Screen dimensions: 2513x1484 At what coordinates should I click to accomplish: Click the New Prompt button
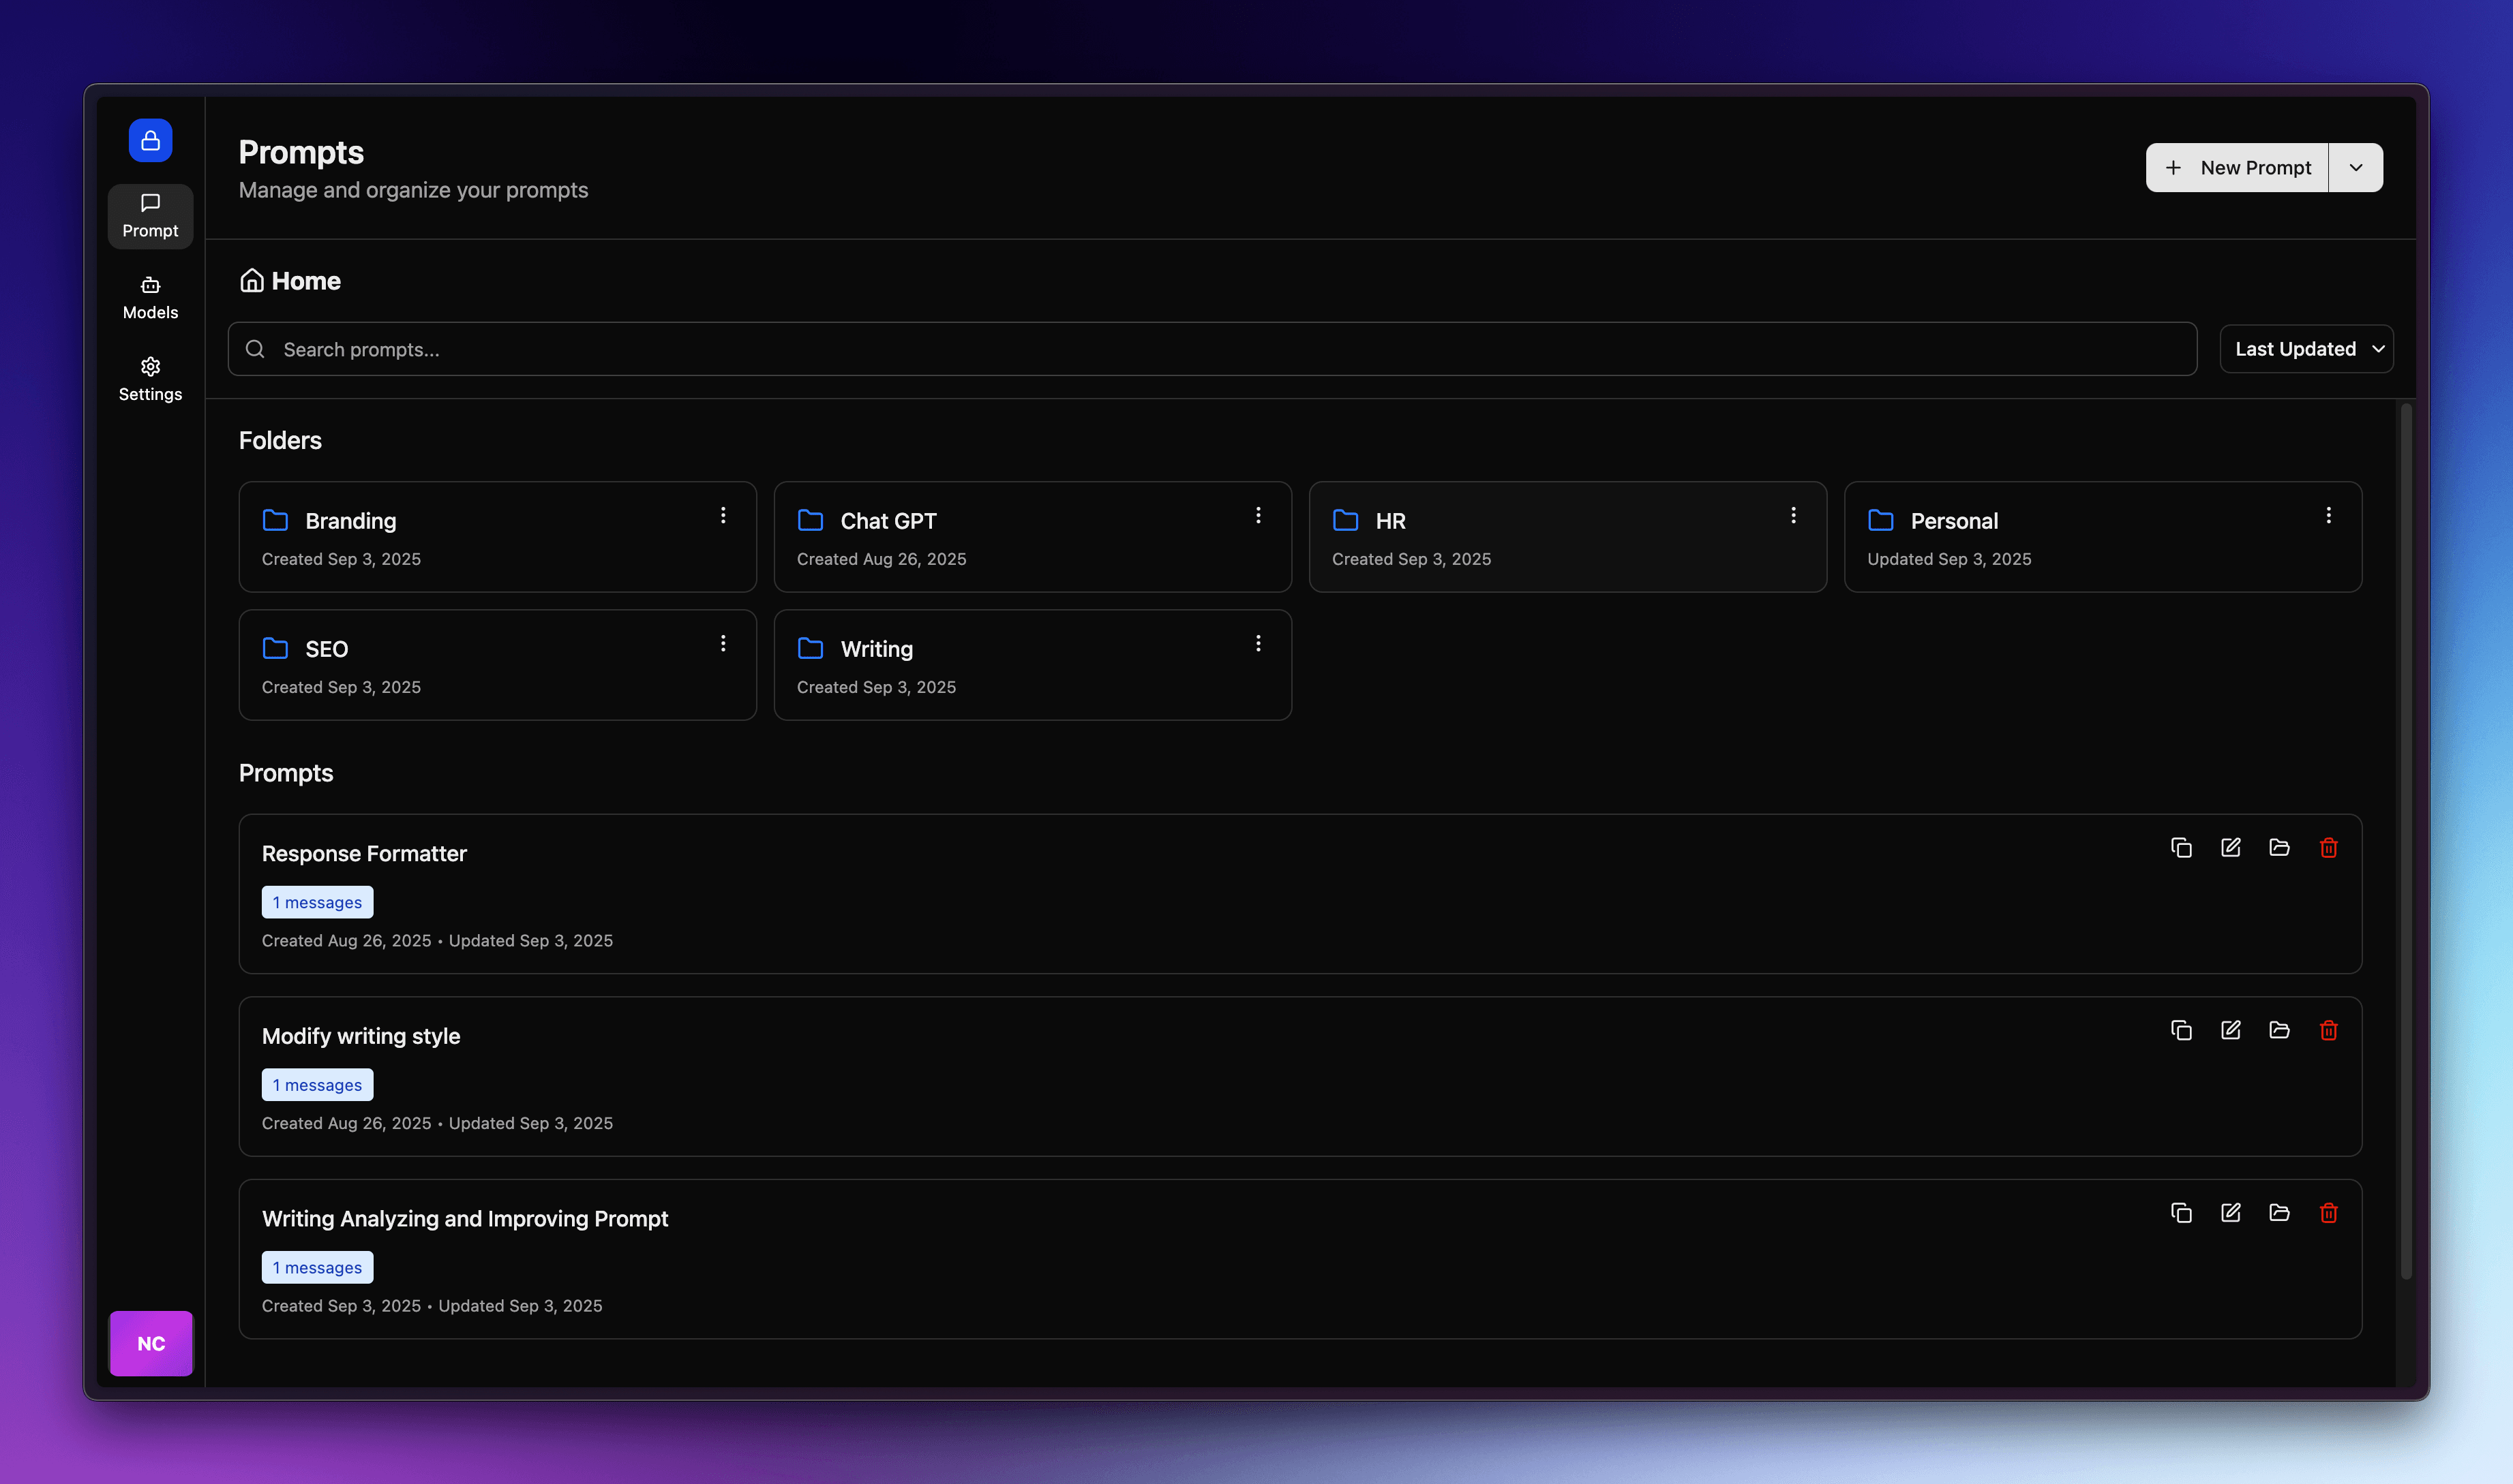2237,168
